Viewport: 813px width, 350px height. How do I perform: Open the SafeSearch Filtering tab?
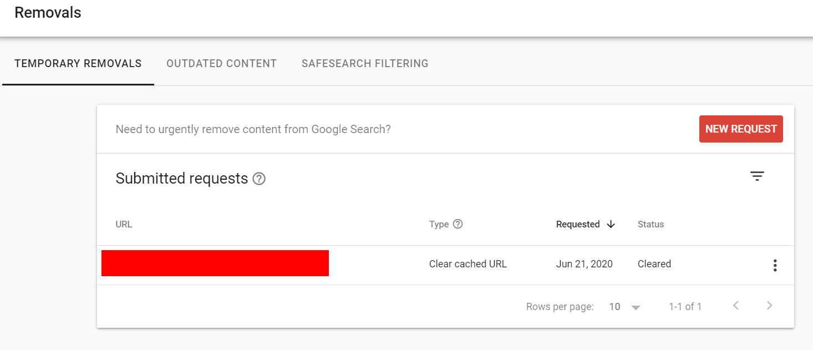365,63
